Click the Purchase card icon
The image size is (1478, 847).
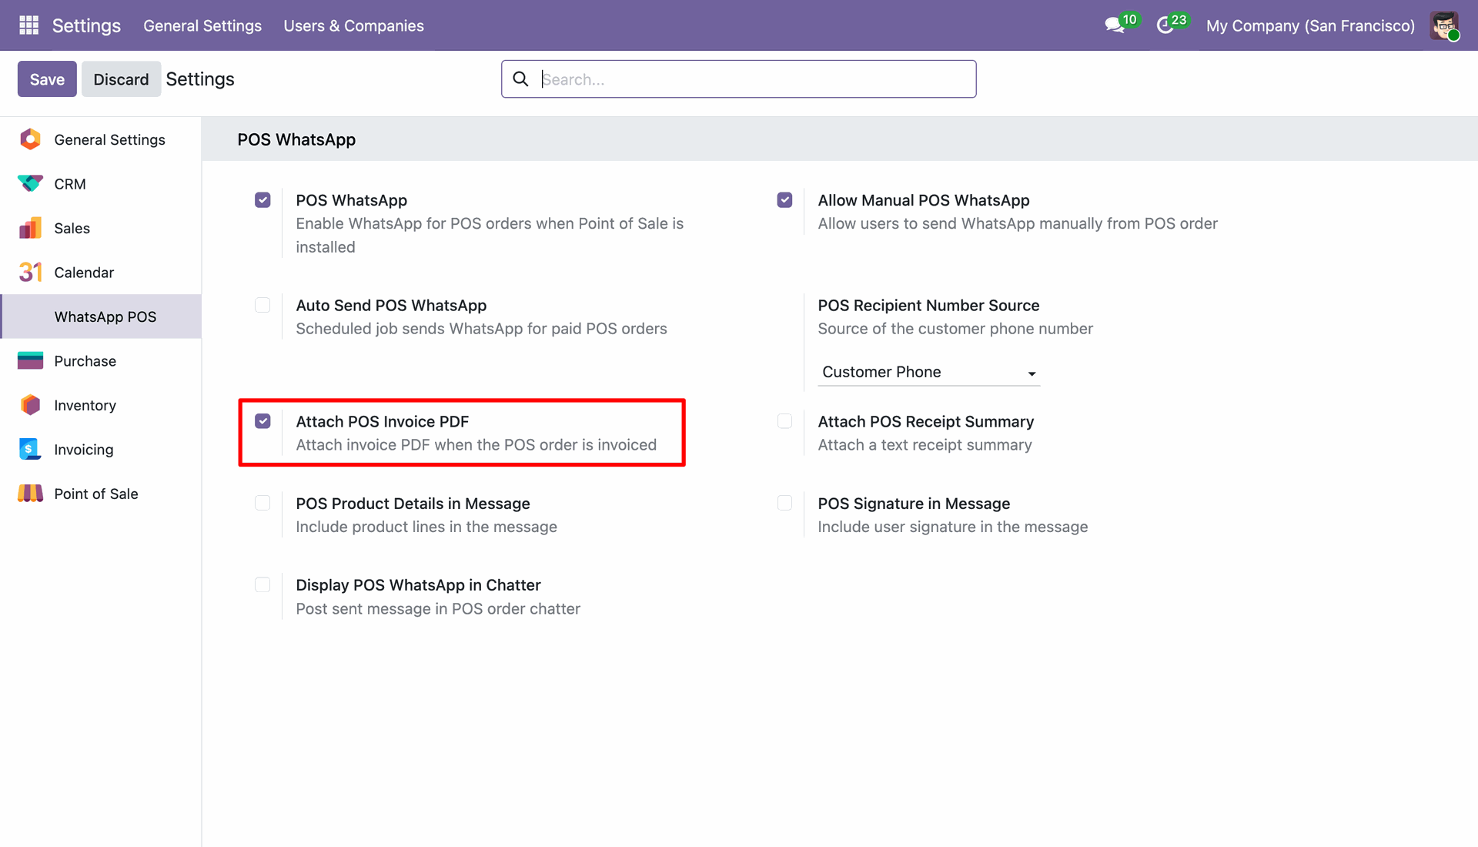(30, 361)
